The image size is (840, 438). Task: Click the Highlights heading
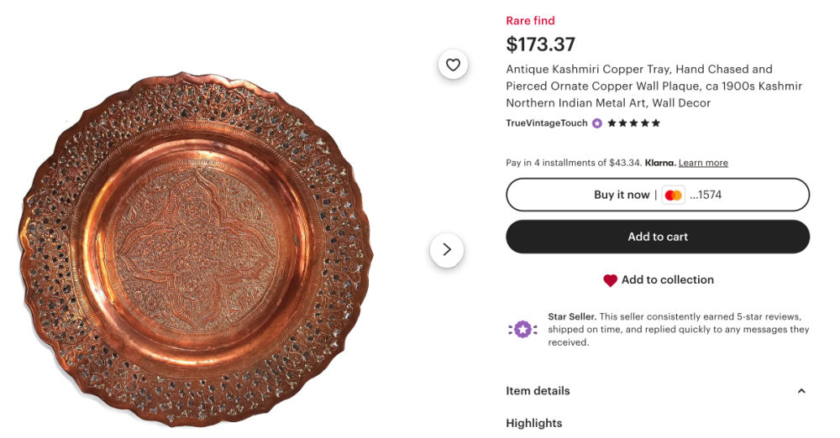click(533, 423)
